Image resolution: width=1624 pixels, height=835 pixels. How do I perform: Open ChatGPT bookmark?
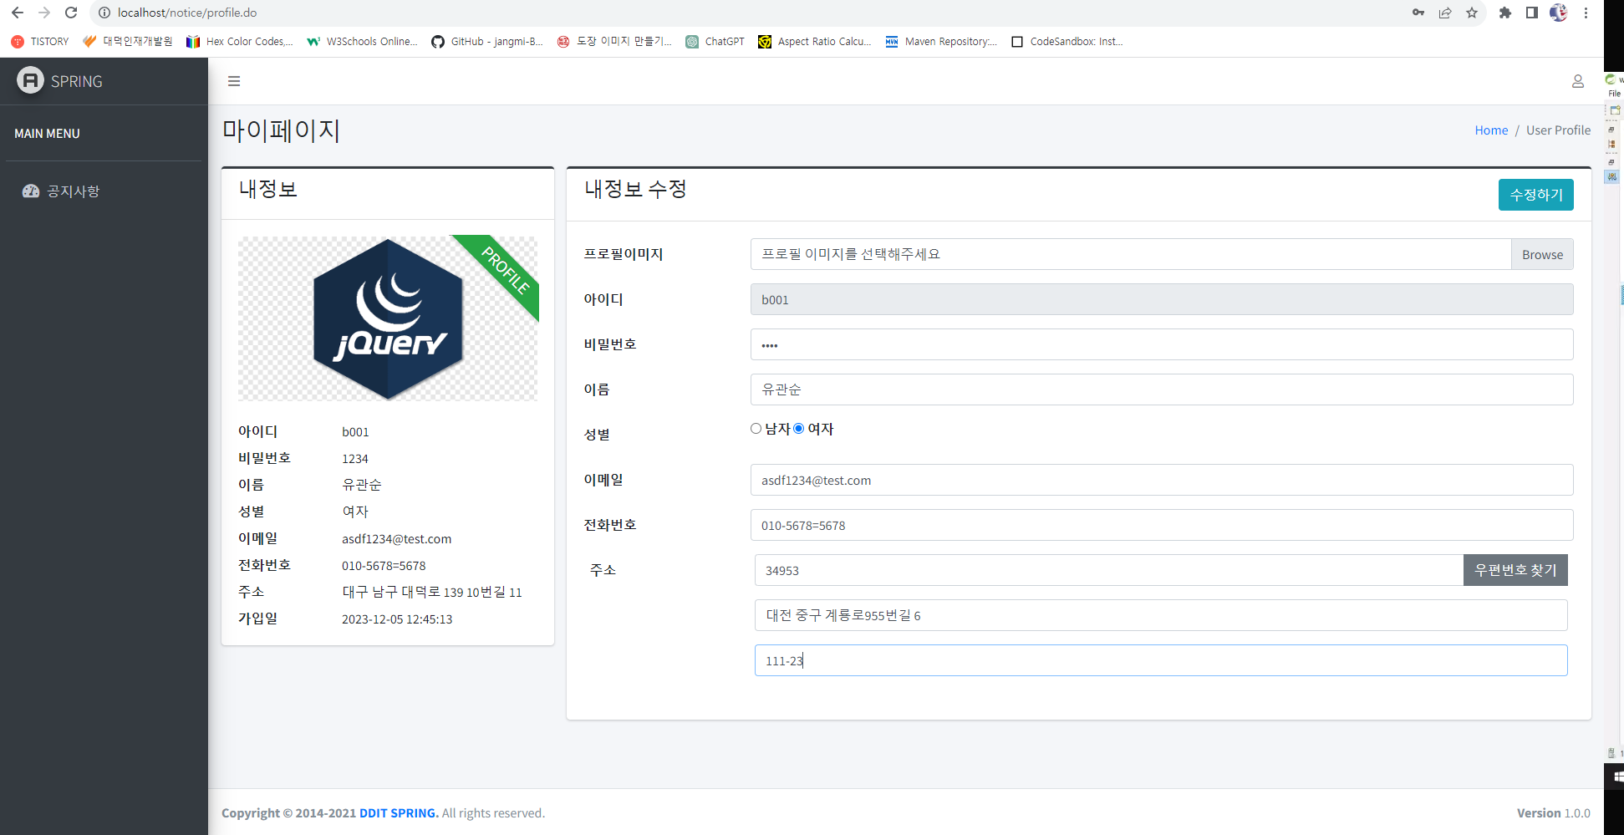[x=715, y=41]
